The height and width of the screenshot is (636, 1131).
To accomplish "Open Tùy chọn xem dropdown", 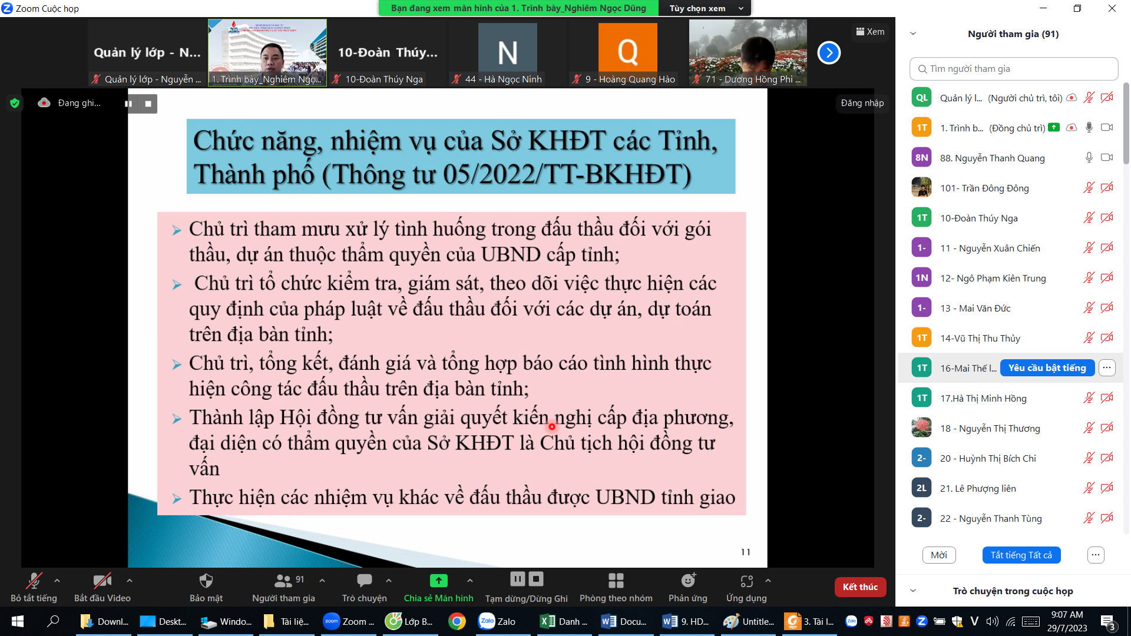I will [x=706, y=8].
